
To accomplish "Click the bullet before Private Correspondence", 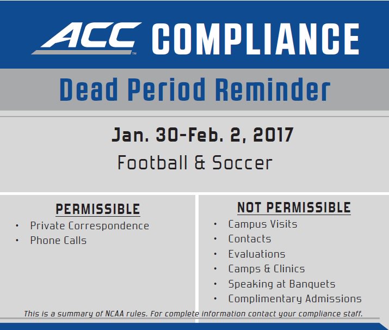I will (x=17, y=226).
